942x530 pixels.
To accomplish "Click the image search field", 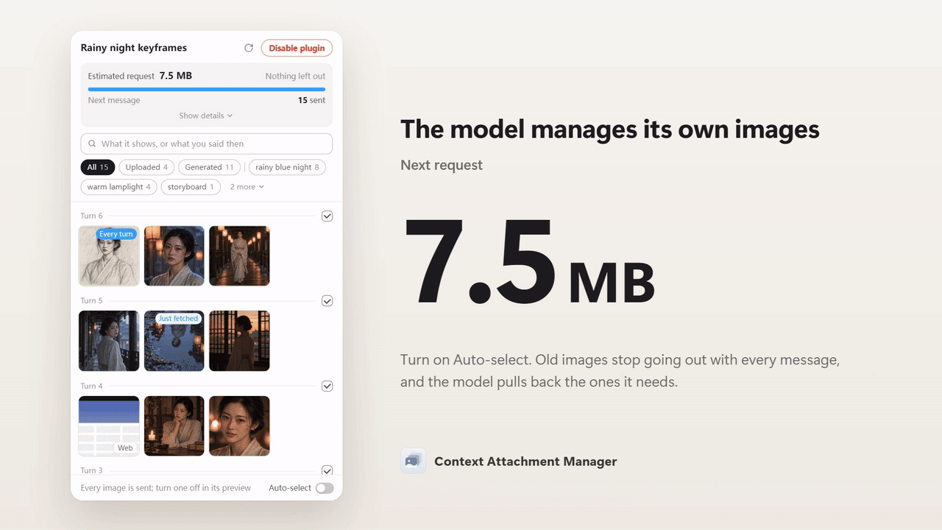I will coord(206,144).
